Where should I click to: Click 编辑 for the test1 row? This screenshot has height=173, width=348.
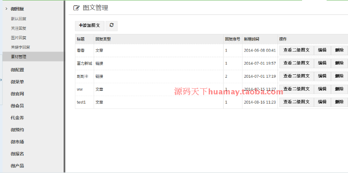(322, 102)
